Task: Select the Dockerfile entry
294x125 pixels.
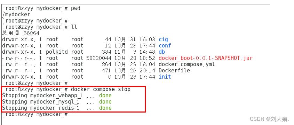Action: [x=174, y=71]
